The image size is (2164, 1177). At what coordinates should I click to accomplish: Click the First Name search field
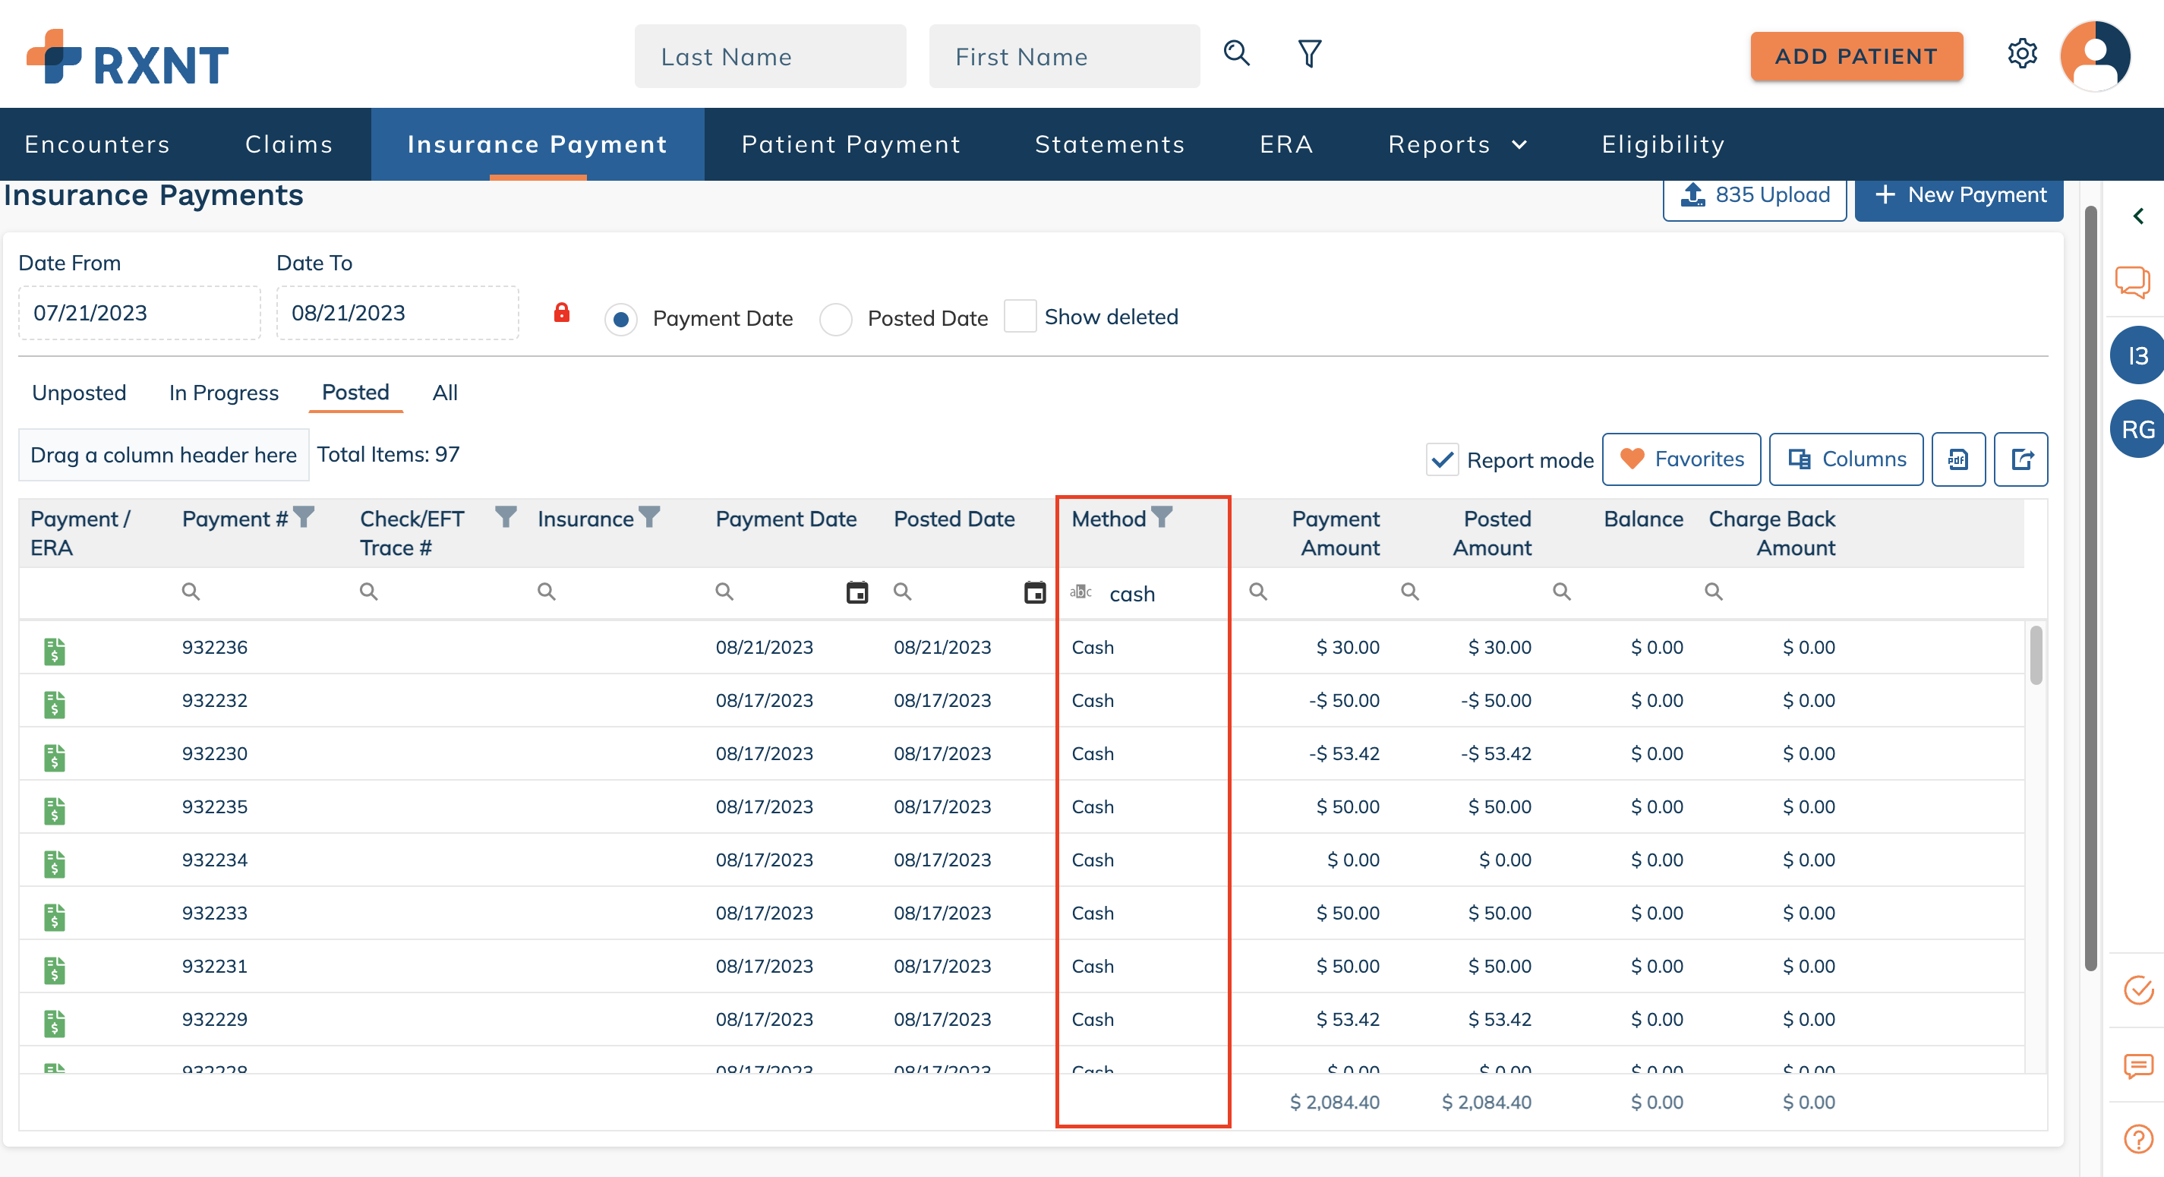(x=1065, y=56)
